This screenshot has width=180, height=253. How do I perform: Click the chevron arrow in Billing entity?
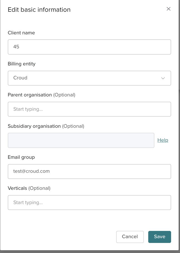[x=163, y=78]
